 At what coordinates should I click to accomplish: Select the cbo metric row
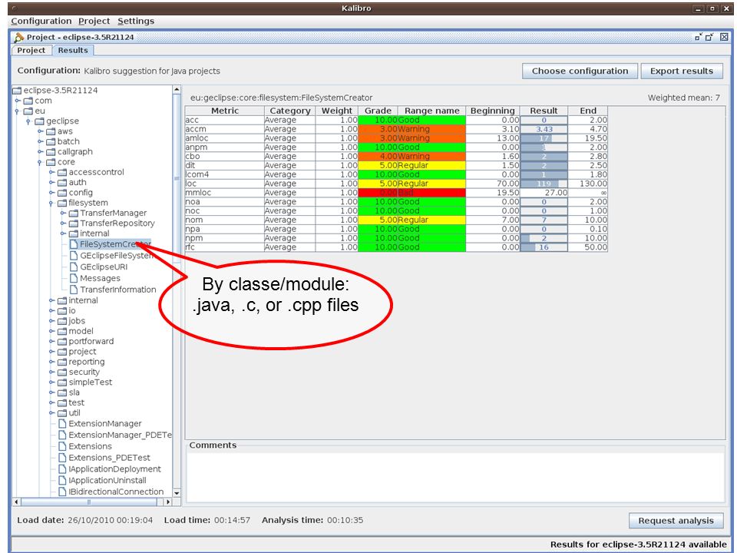tap(396, 156)
